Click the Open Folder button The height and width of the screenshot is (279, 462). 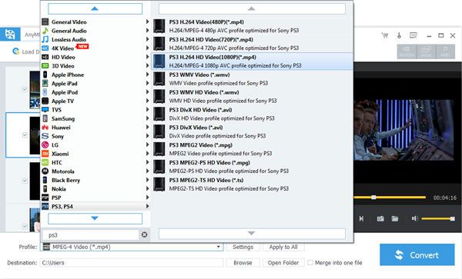283,263
